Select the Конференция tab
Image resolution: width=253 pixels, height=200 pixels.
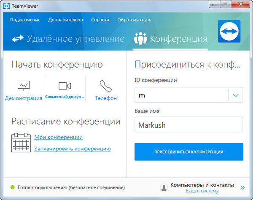pyautogui.click(x=170, y=39)
